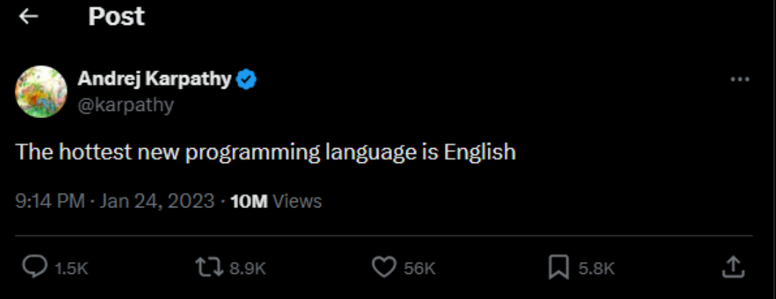Like the post with the heart icon

(x=385, y=268)
